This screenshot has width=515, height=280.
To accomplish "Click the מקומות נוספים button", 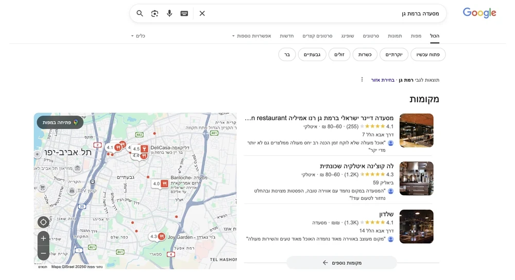I will coord(341,263).
